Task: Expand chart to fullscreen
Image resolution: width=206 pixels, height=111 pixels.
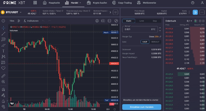Action: (x=116, y=21)
